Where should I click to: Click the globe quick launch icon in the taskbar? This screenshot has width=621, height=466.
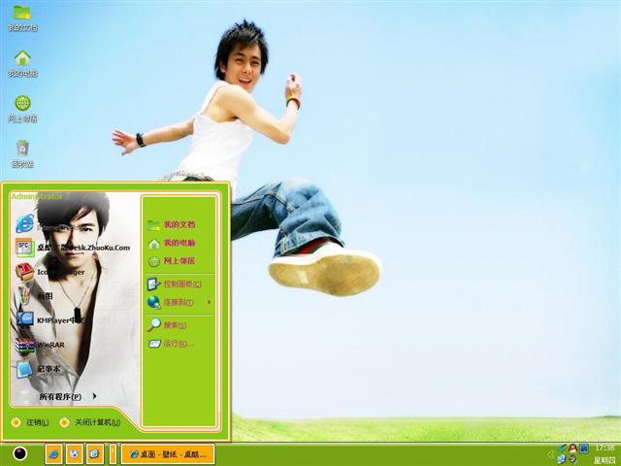pyautogui.click(x=74, y=453)
